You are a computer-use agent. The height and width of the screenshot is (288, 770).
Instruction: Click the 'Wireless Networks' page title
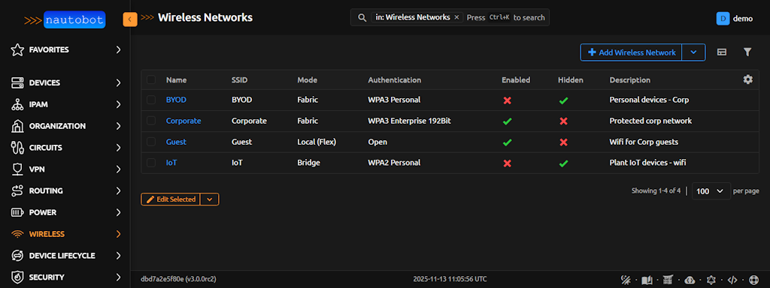click(x=205, y=18)
